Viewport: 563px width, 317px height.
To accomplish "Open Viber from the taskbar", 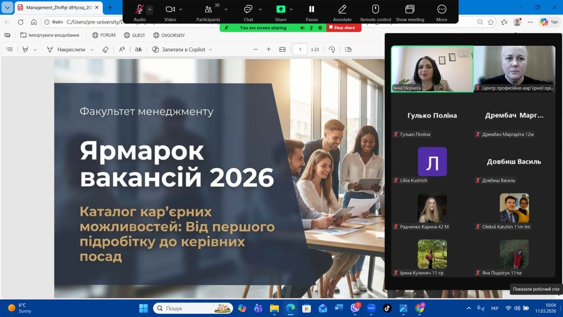I will (355, 309).
